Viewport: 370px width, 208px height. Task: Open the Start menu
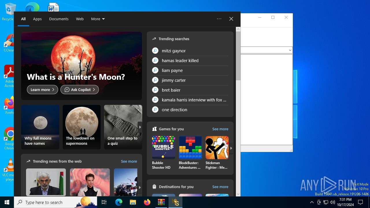(7, 202)
